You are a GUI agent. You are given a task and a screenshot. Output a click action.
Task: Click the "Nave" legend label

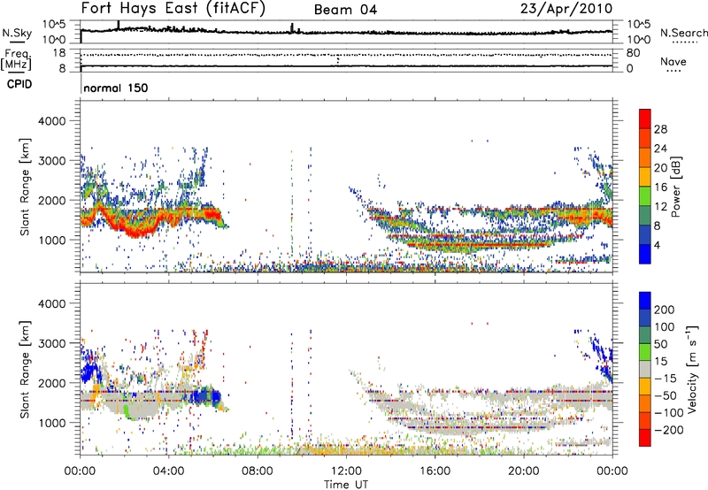point(673,61)
